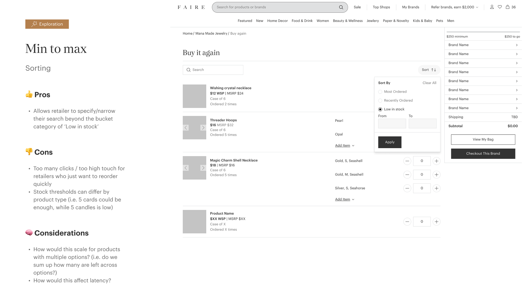Open the Sale menu item

pyautogui.click(x=357, y=7)
